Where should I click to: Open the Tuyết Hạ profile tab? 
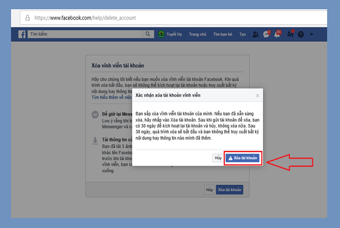[170, 34]
